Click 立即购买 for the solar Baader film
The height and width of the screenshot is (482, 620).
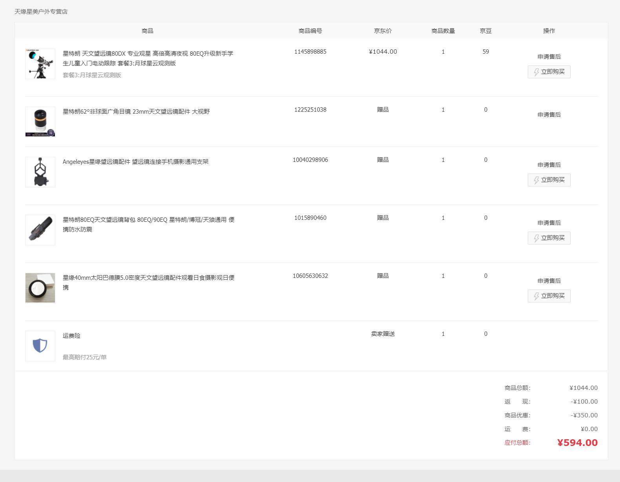pos(549,296)
